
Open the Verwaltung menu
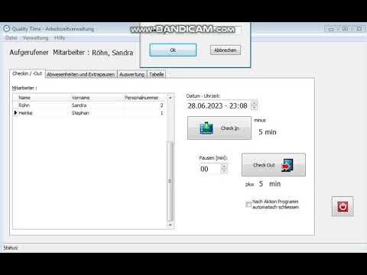pos(36,38)
